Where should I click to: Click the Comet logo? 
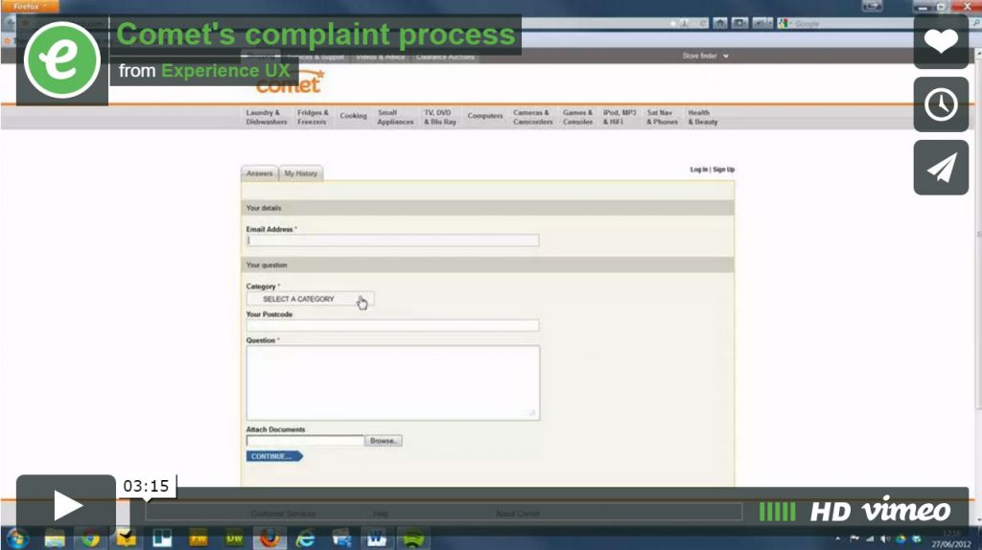[290, 83]
